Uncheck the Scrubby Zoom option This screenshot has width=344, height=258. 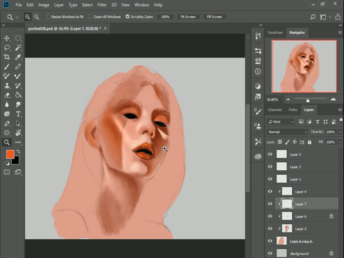[x=128, y=16]
